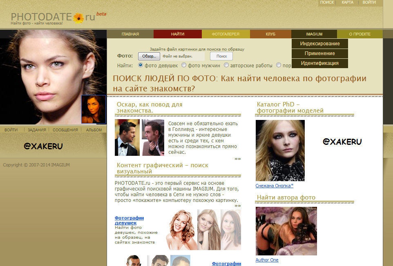Click the »» arrow after PHOTODATE.ru description
The height and width of the screenshot is (266, 393).
pos(238,206)
